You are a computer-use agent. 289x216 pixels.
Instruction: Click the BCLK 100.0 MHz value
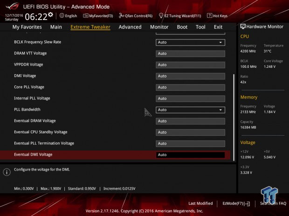pos(248,66)
